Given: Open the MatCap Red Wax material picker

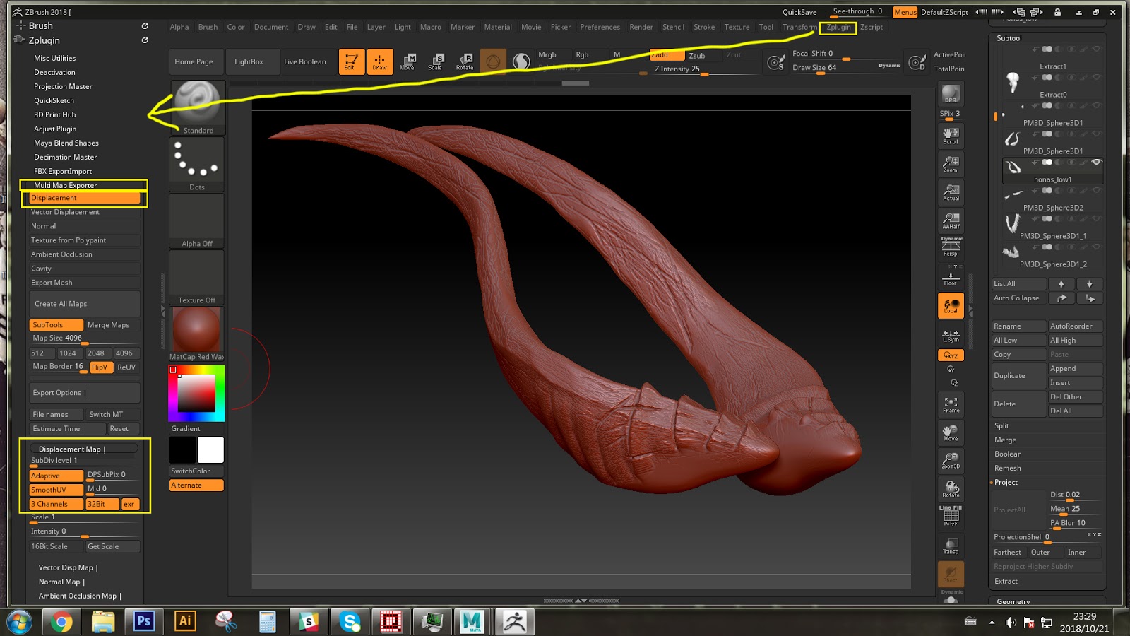Looking at the screenshot, I should point(197,334).
